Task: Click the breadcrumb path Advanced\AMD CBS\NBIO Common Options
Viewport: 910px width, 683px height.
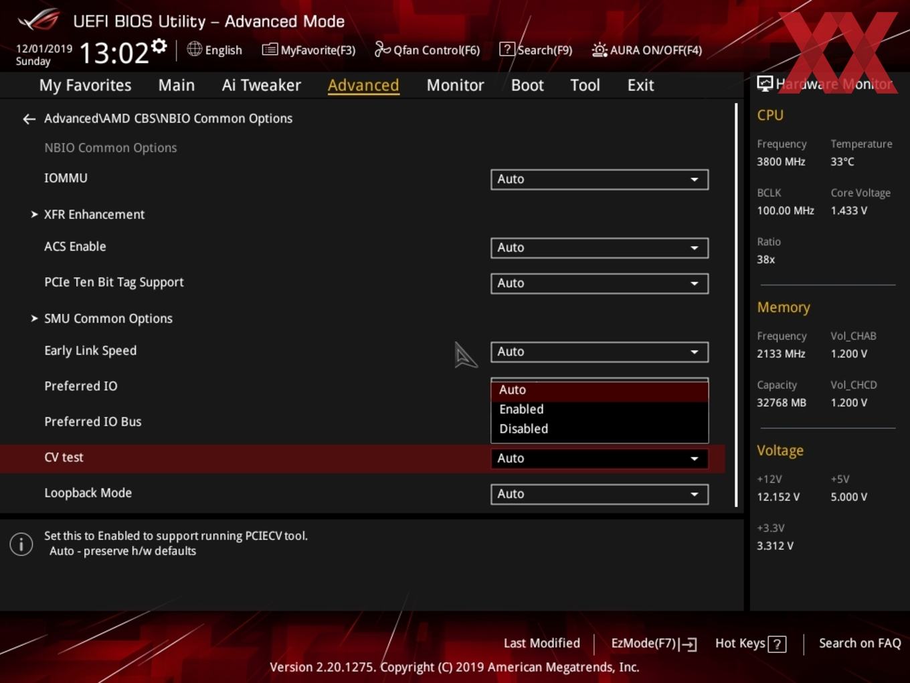Action: [x=169, y=119]
